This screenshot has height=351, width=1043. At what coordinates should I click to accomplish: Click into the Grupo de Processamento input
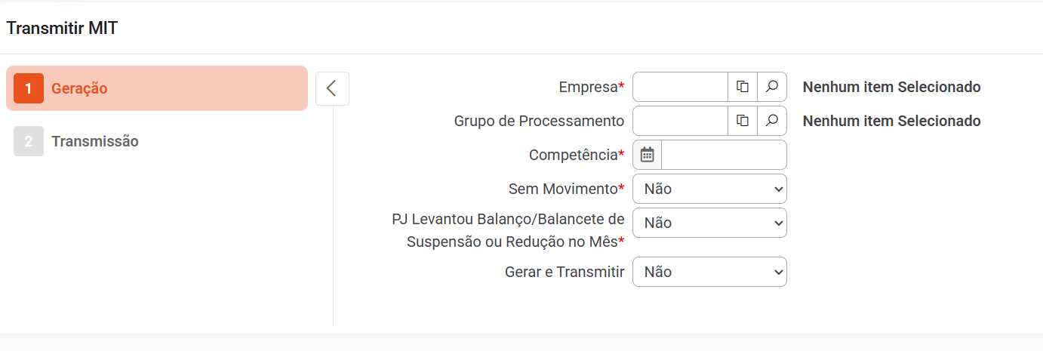pyautogui.click(x=680, y=121)
